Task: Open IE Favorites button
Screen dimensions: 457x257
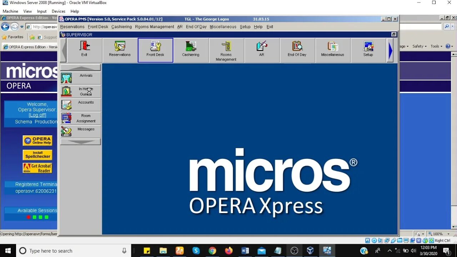Action: (12, 37)
